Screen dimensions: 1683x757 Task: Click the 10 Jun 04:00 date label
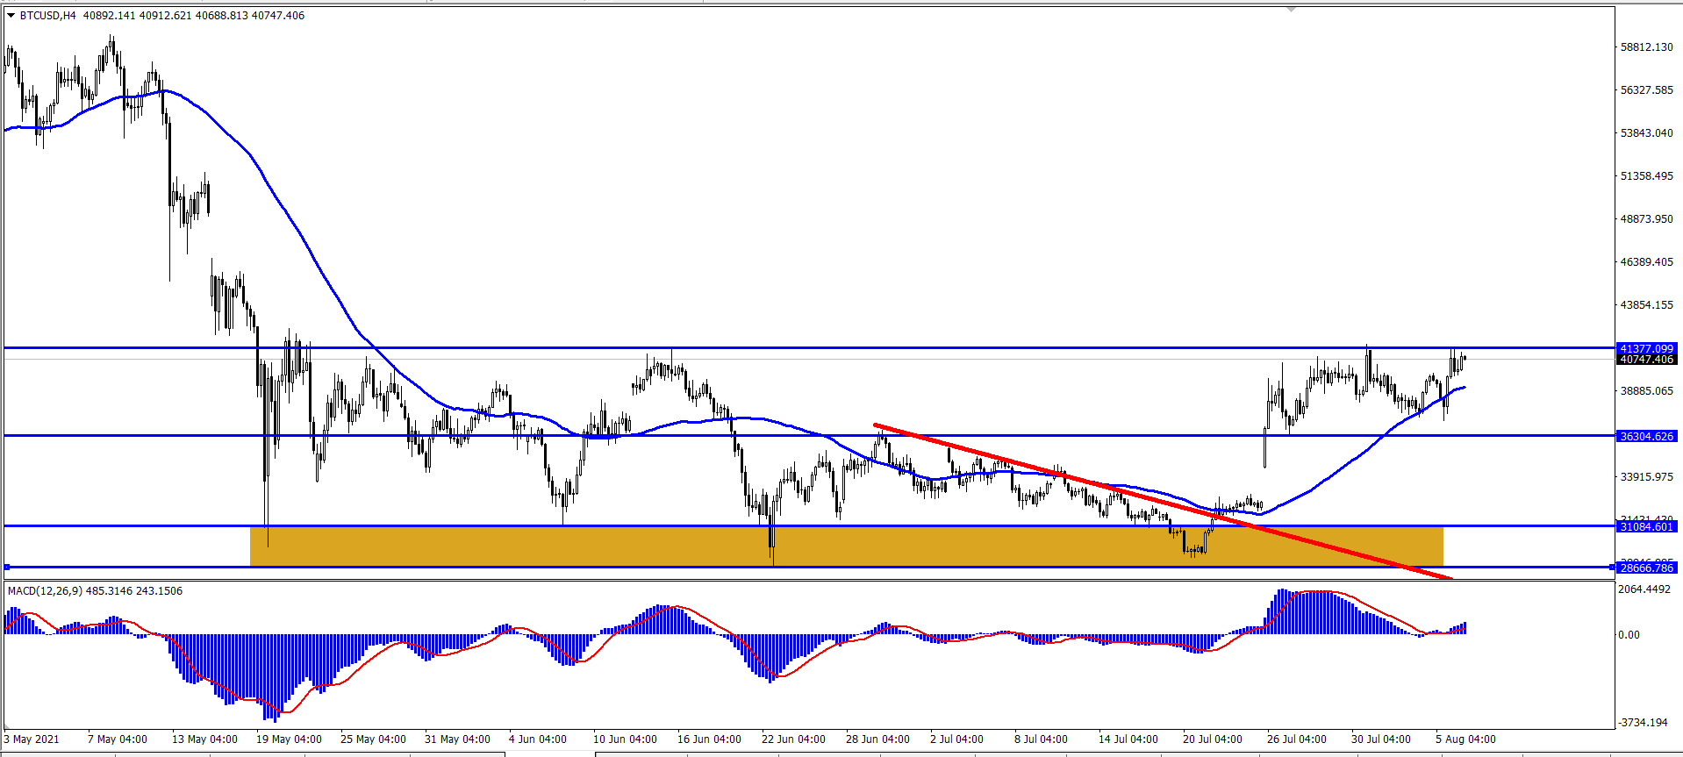pos(625,739)
